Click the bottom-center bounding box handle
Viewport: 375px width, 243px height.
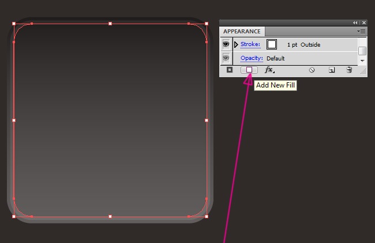[x=110, y=217]
